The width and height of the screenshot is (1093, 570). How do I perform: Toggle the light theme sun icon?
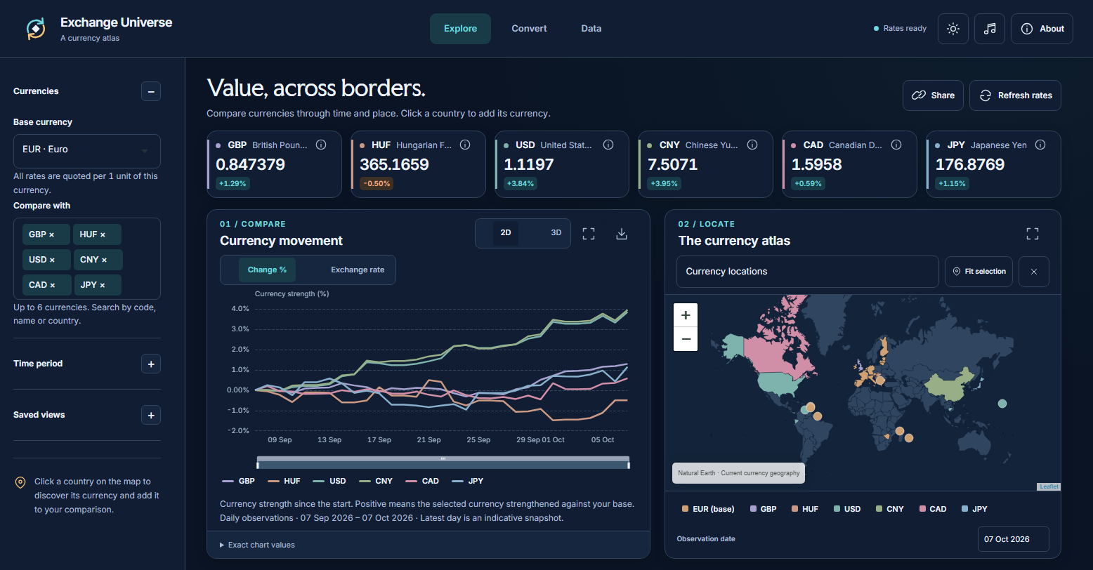pos(953,29)
